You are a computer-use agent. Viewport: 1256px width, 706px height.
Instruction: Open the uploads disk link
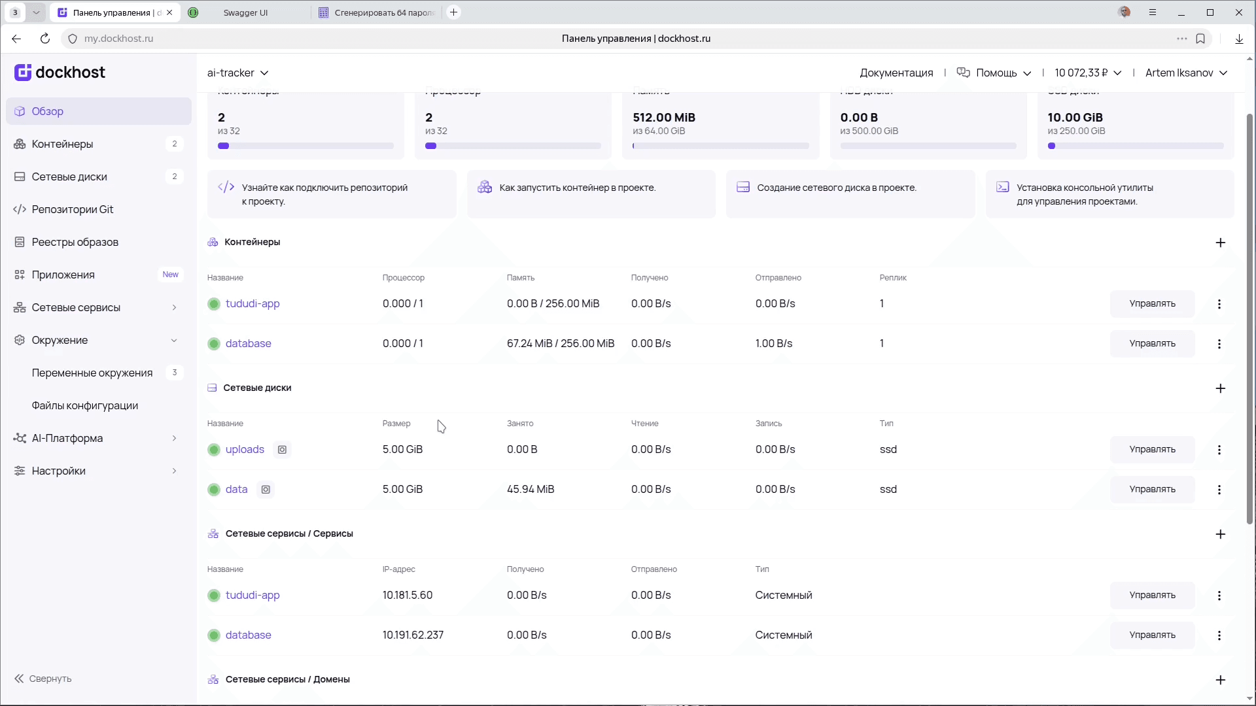(x=245, y=450)
